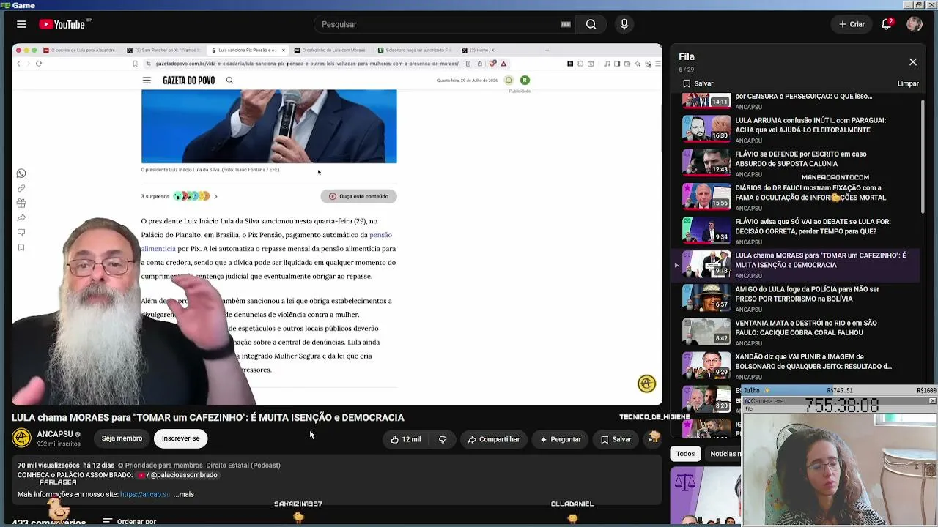Viewport: 938px width, 527px height.
Task: Click the Fila queue heading
Action: pyautogui.click(x=687, y=56)
